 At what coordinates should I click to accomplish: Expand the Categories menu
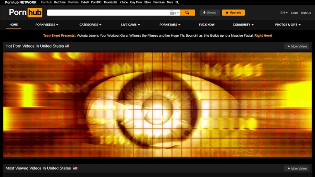tap(90, 25)
